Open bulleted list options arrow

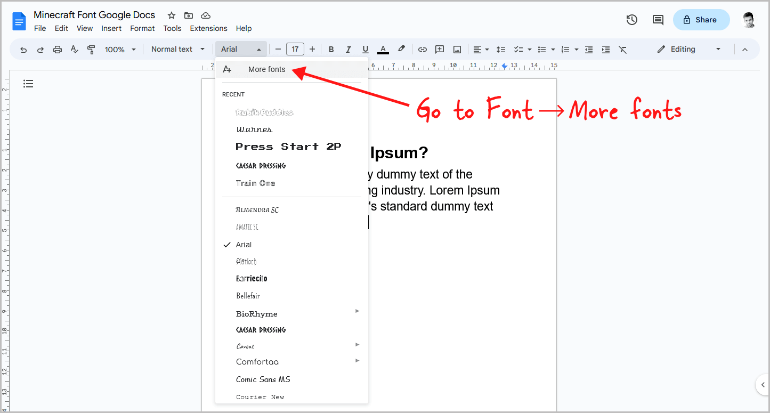click(553, 50)
